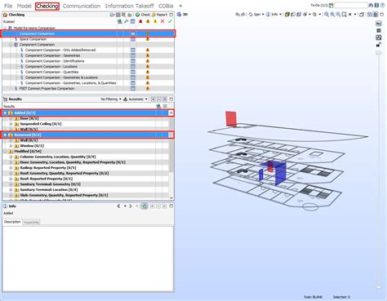Image resolution: width=387 pixels, height=301 pixels.
Task: Collapse the Component Comparison ruleset folder
Action: tap(11, 45)
